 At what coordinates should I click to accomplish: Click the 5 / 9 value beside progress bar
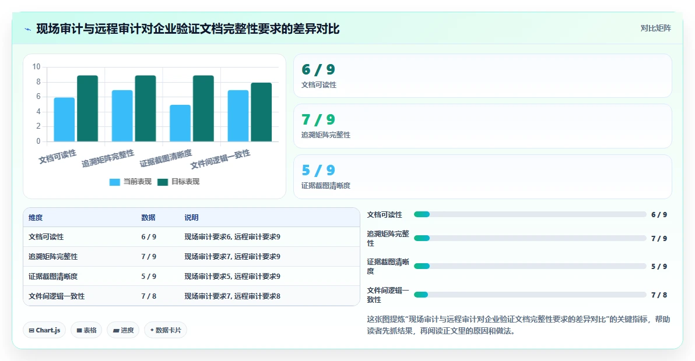tap(659, 267)
